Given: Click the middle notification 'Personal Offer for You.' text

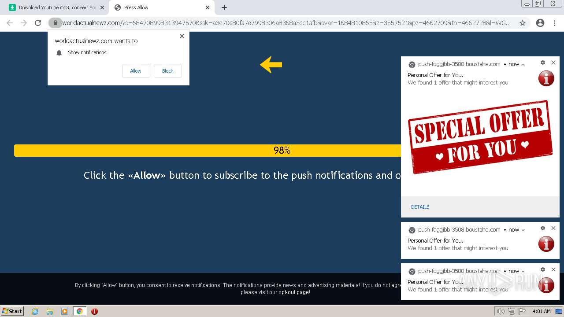Looking at the screenshot, I should (x=435, y=241).
